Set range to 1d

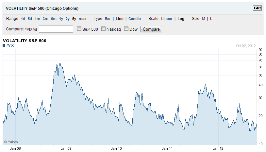tap(23, 19)
